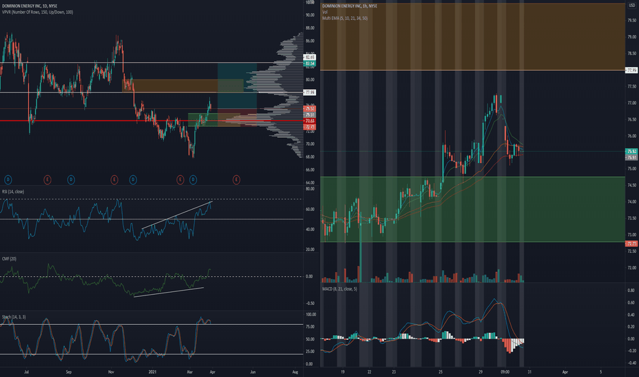Click the Aug label on daily time axis
Viewport: 639px width, 377px height.
(x=295, y=372)
